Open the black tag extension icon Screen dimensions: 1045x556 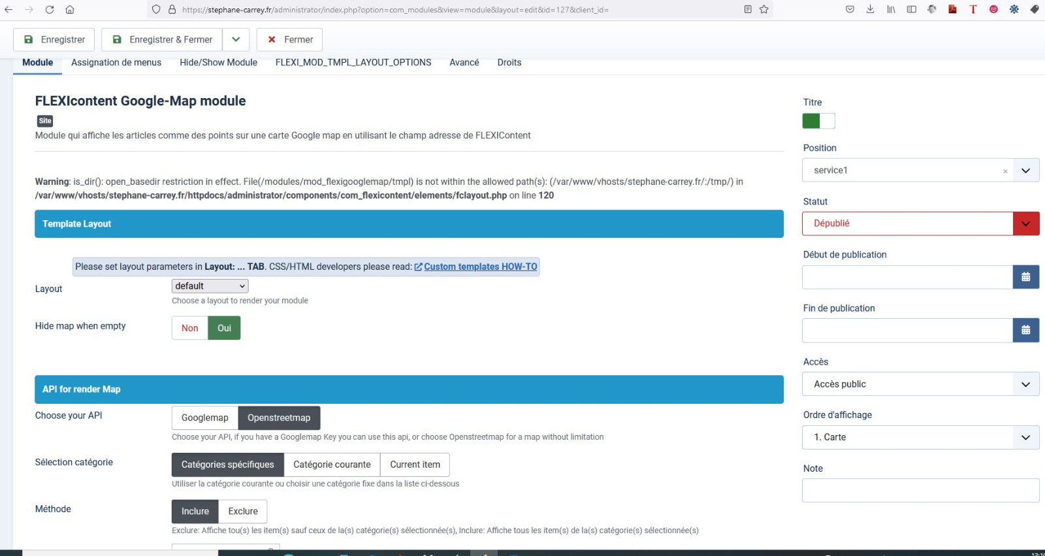click(x=1035, y=10)
